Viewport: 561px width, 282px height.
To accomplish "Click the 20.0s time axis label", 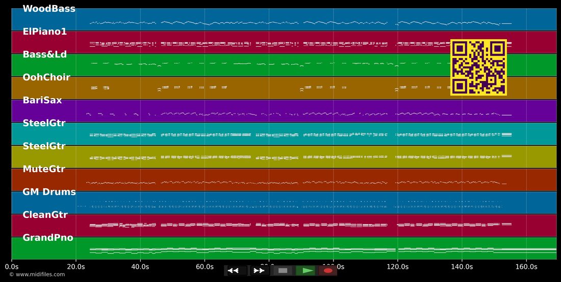I will click(76, 267).
